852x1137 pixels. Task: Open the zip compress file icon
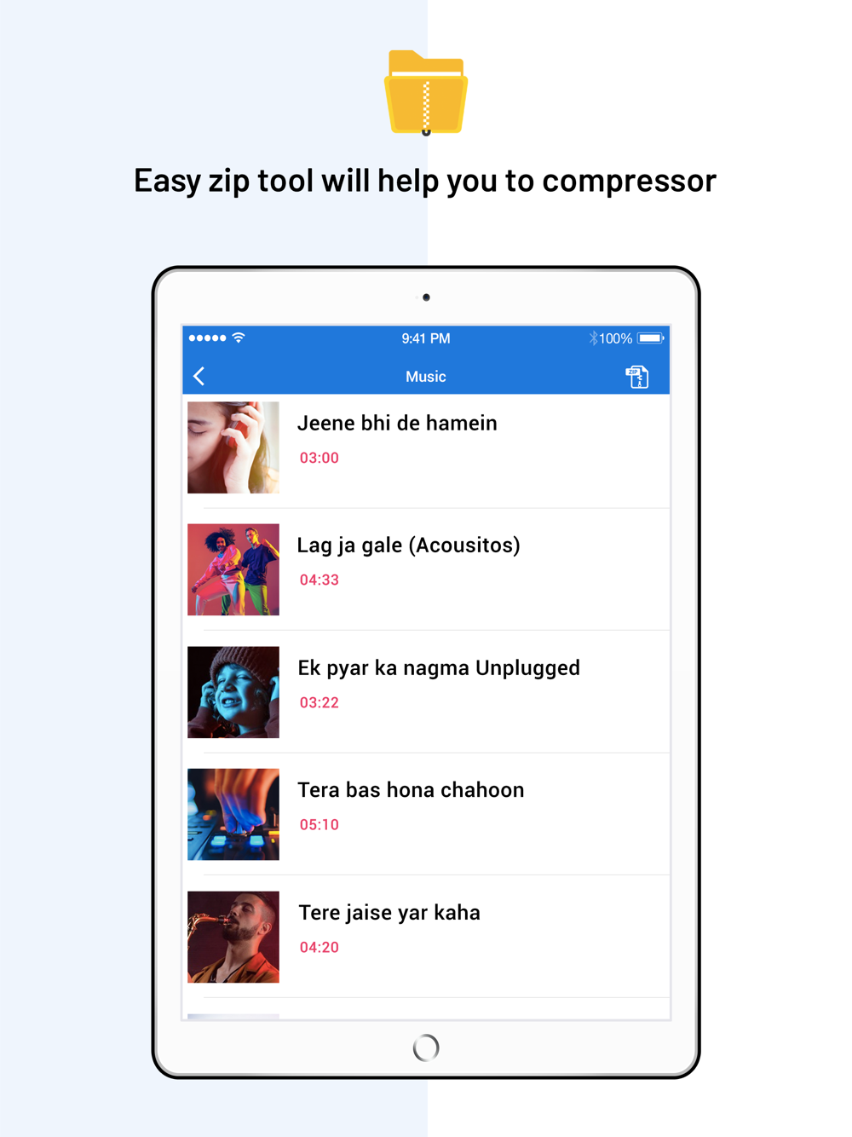pyautogui.click(x=637, y=377)
